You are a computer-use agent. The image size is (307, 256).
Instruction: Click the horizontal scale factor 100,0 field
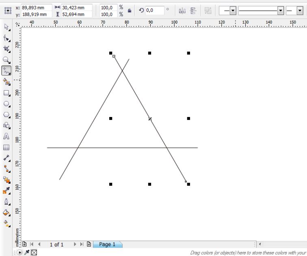108,8
